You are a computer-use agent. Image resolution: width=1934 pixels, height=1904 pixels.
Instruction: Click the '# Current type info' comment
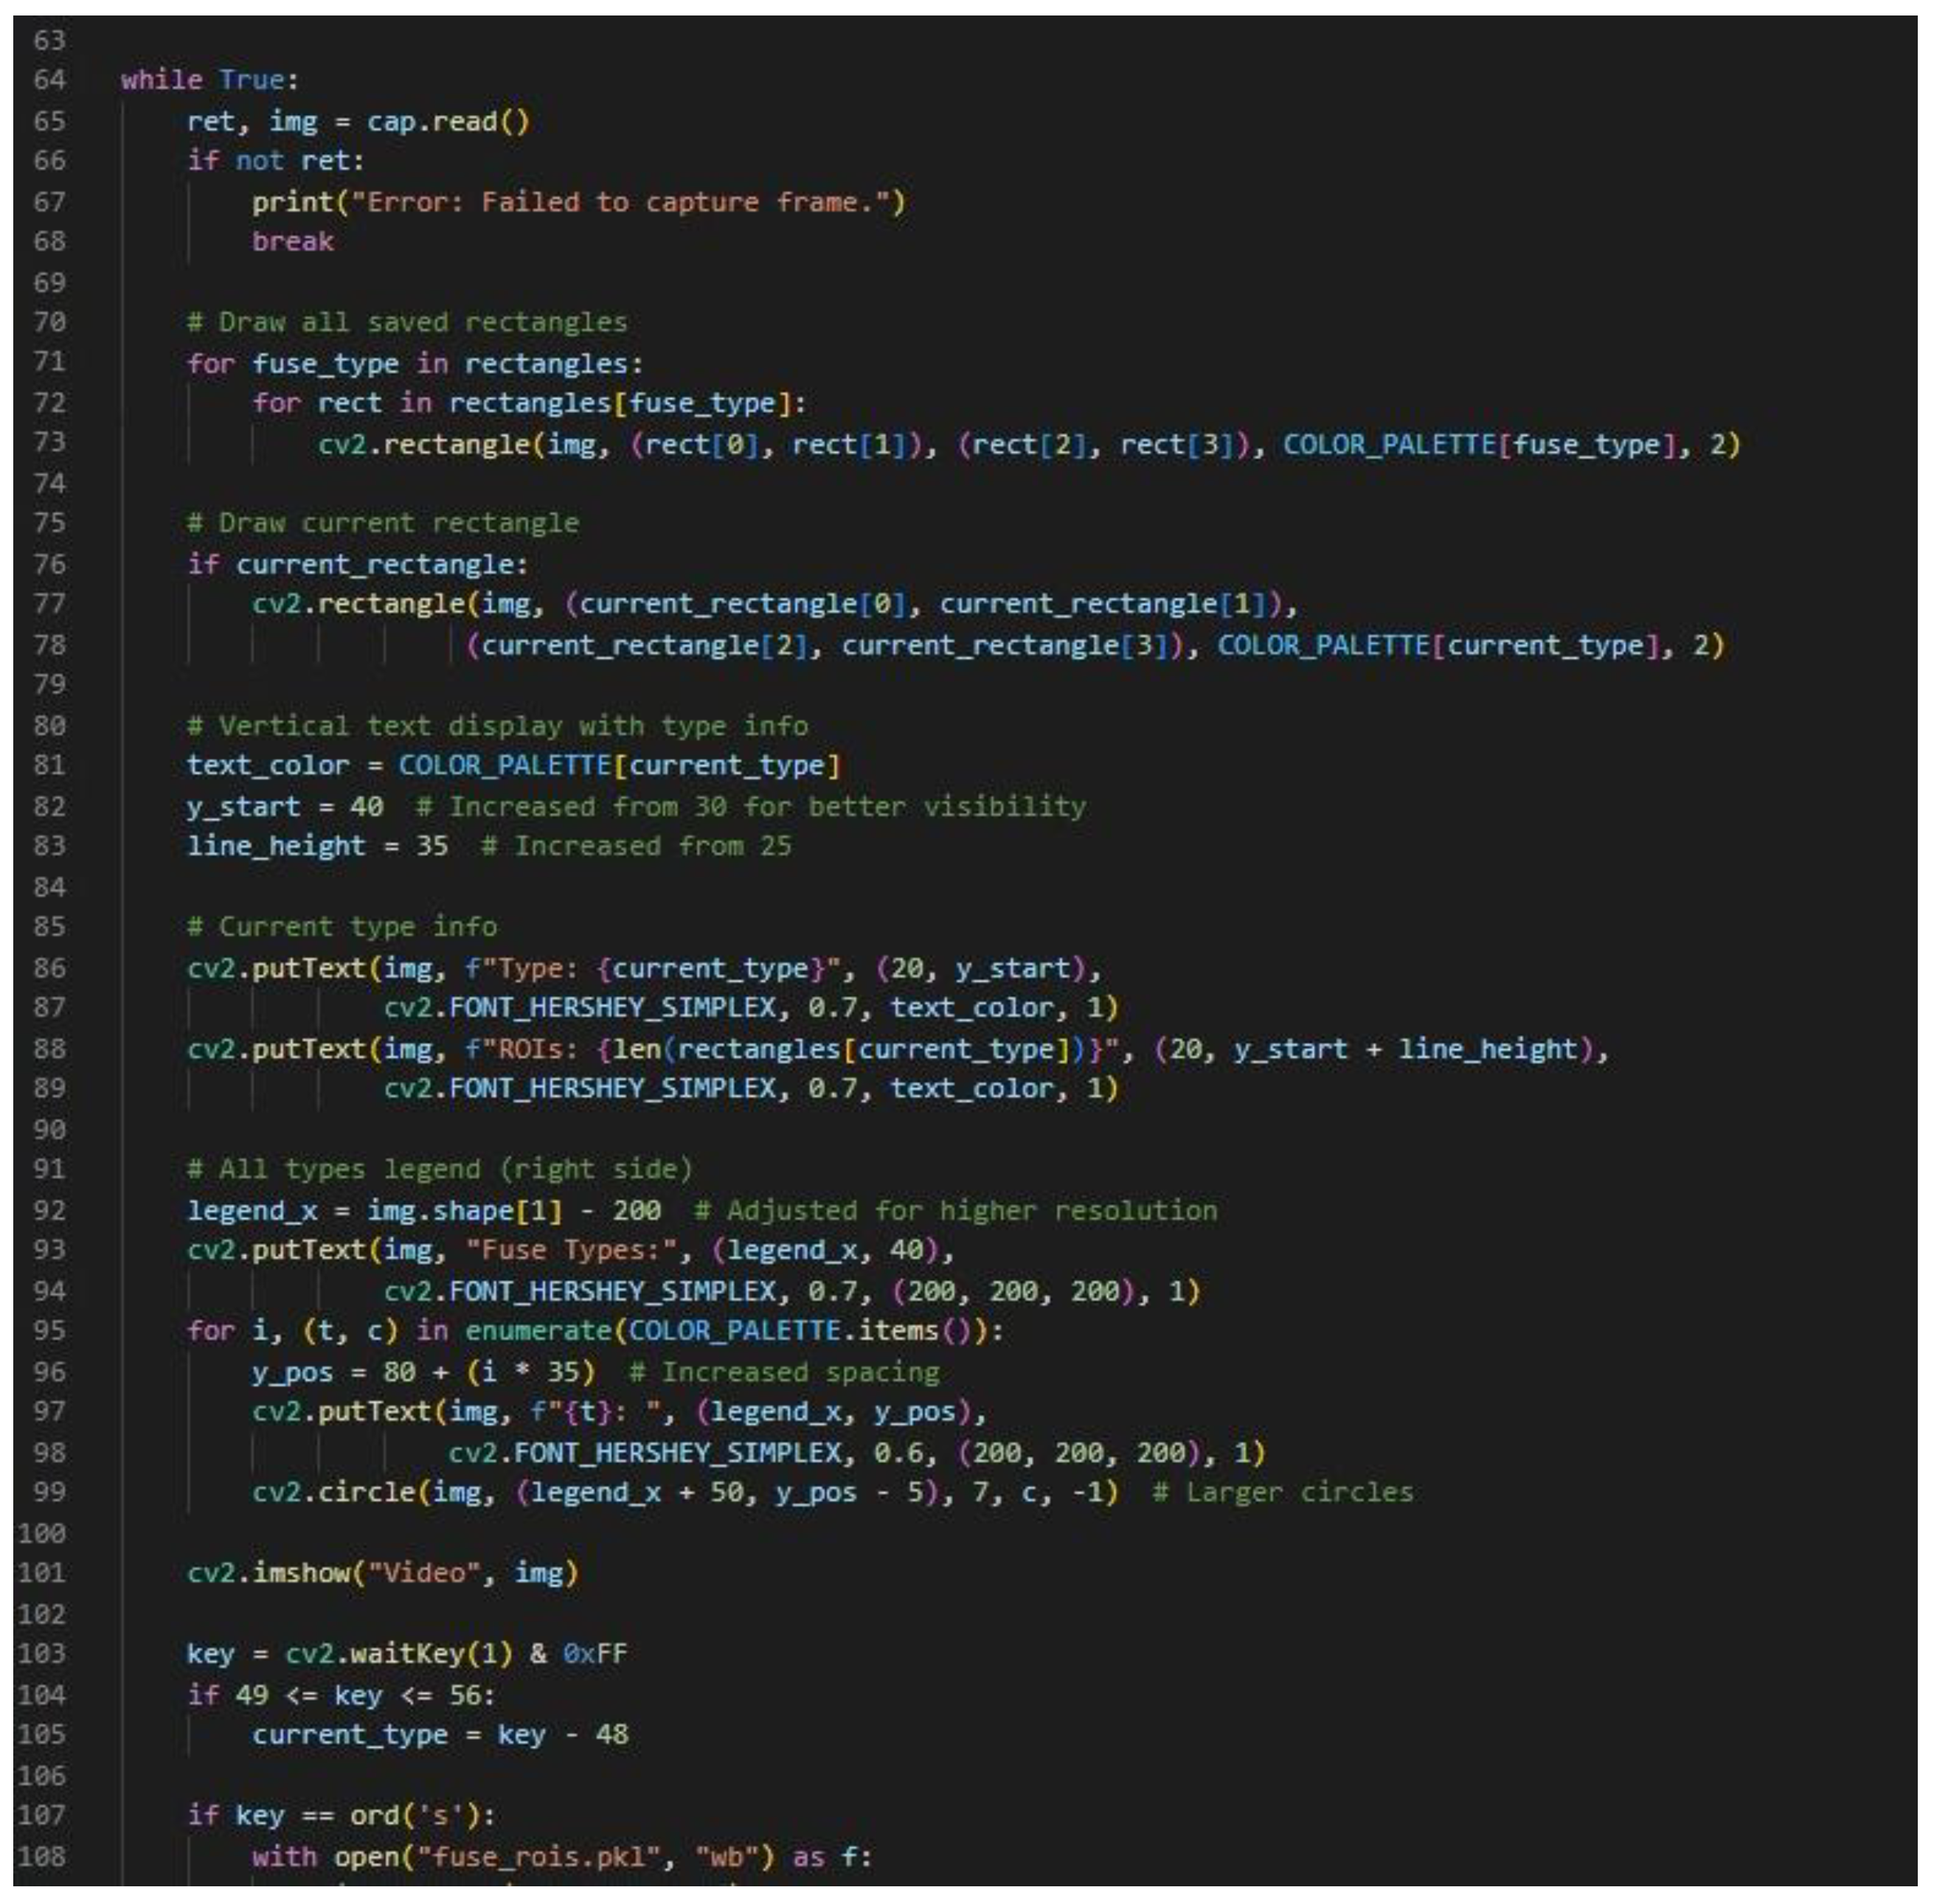click(x=342, y=927)
